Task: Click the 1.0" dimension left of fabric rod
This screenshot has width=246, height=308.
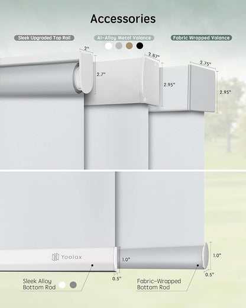Action: click(x=126, y=259)
